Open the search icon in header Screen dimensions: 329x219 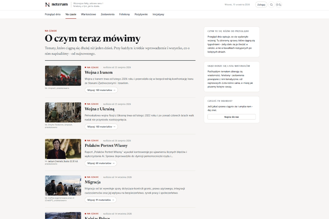(271, 5)
